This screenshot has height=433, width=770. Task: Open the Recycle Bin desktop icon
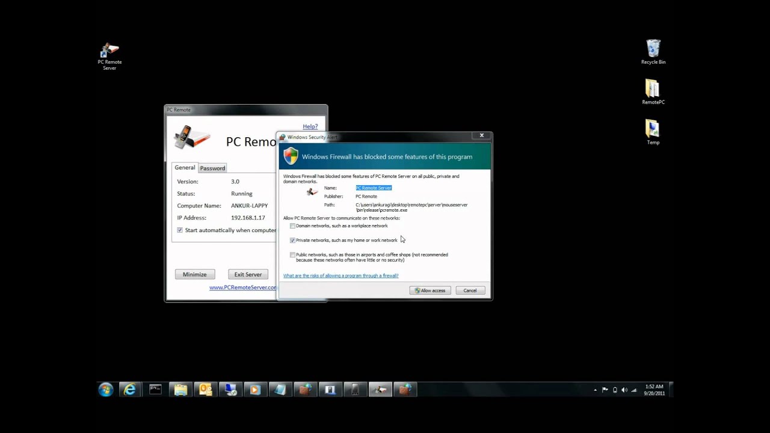[653, 52]
